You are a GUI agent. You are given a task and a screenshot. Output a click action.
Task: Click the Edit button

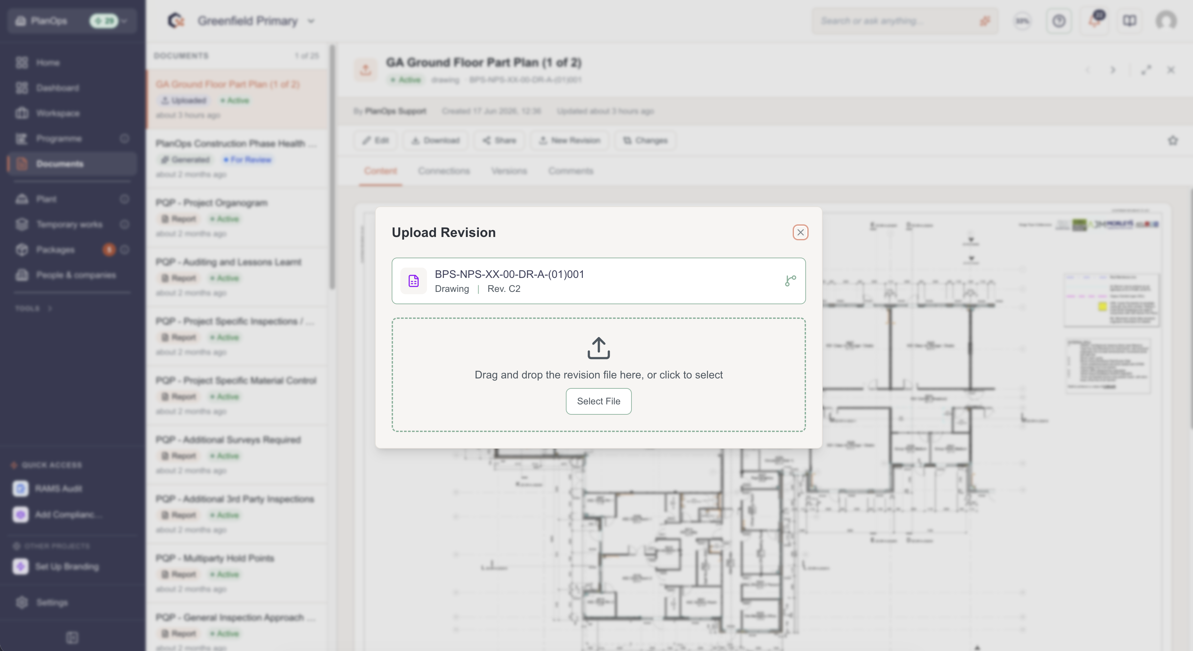point(376,140)
